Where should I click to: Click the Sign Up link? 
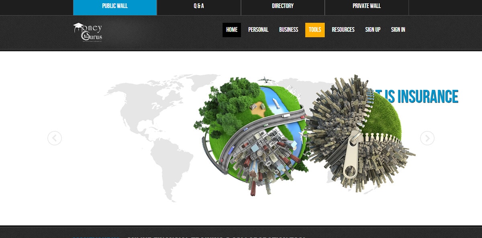click(373, 30)
